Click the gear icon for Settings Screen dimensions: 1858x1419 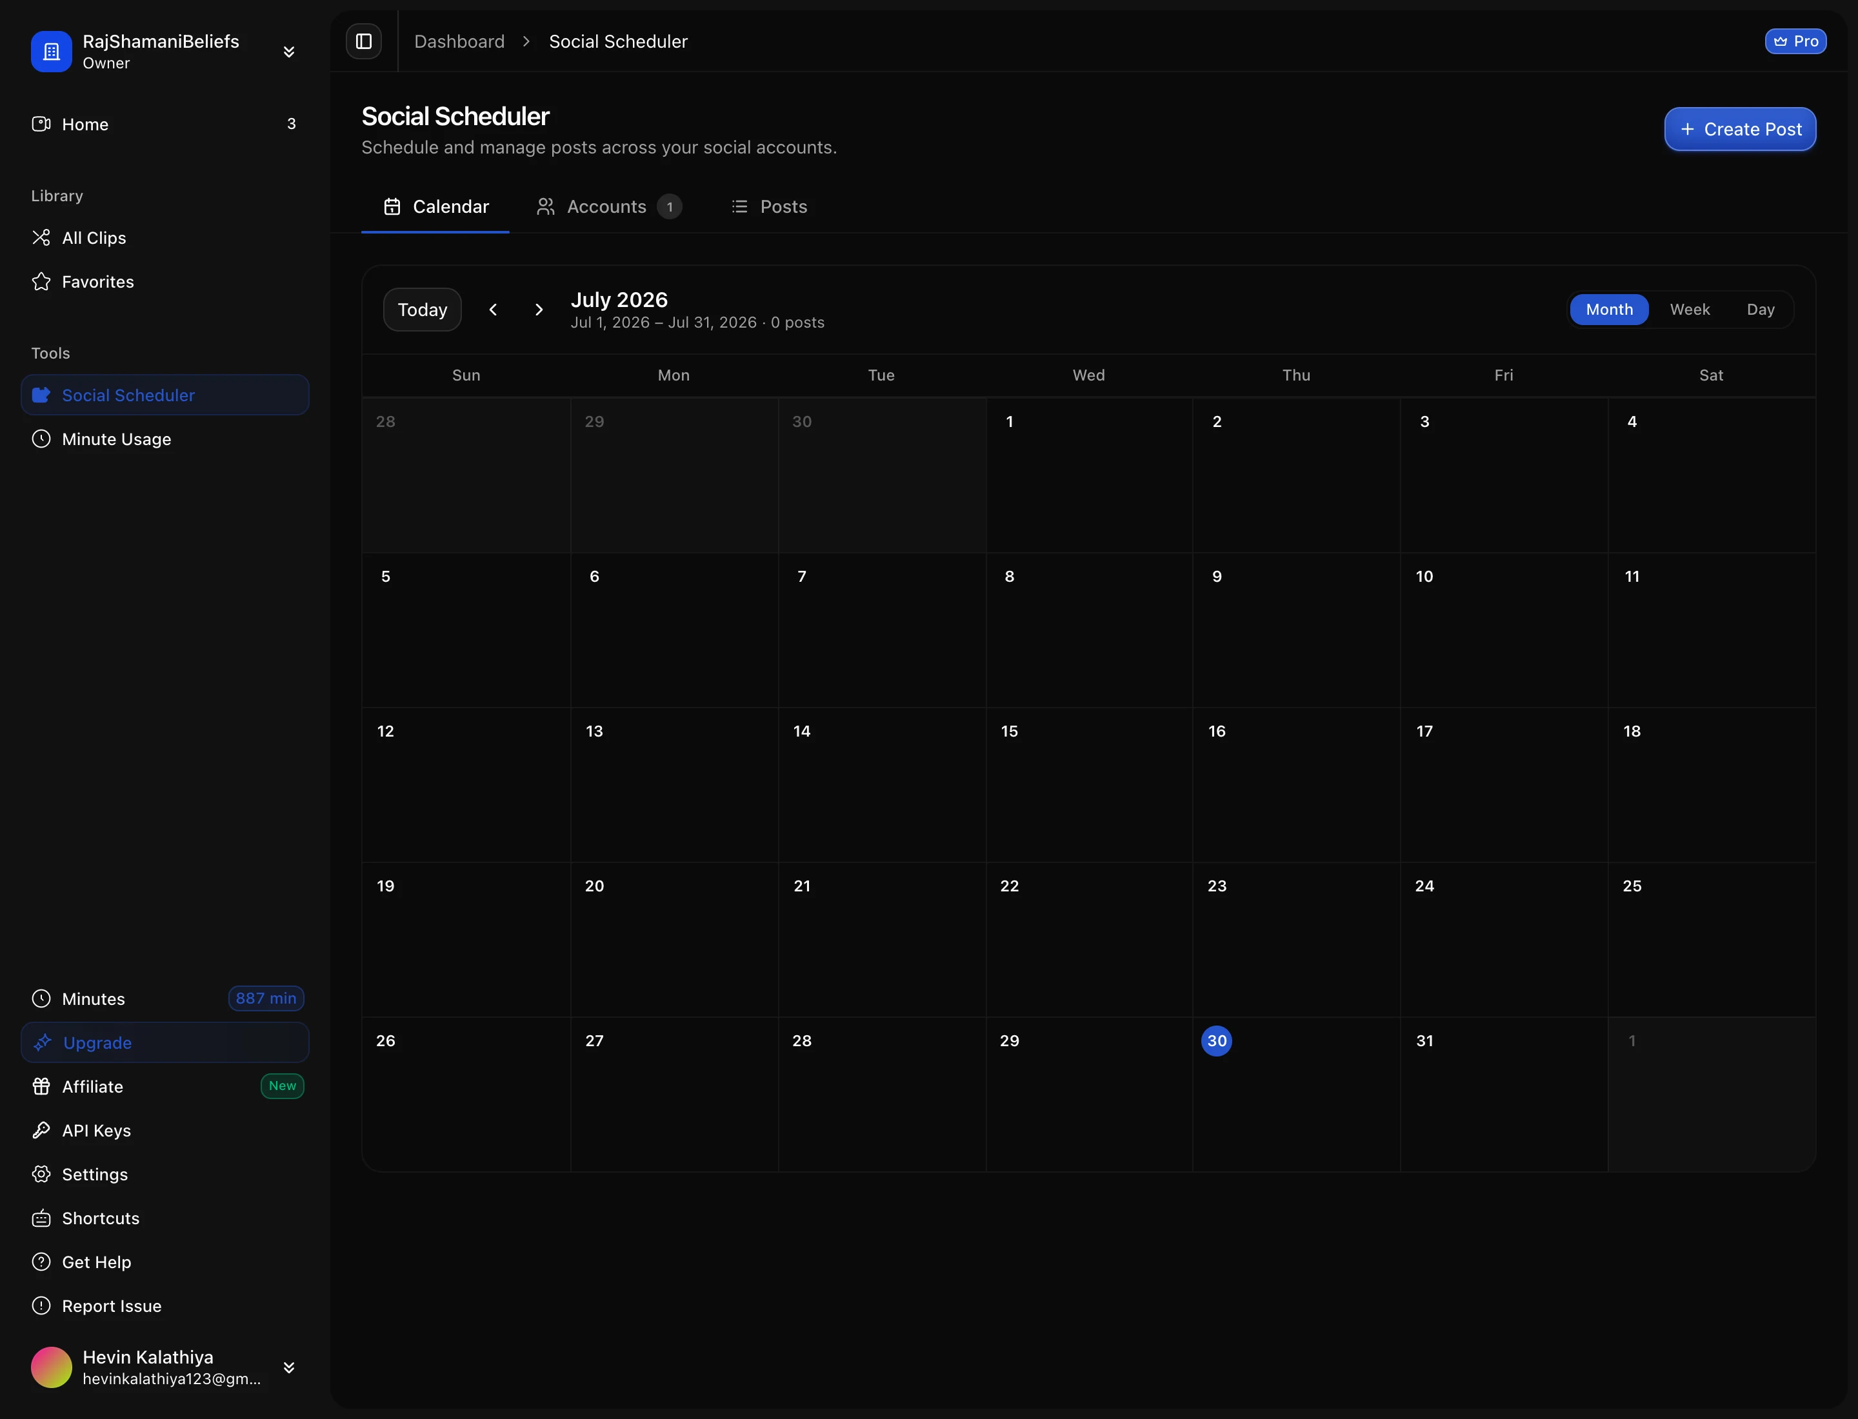click(41, 1174)
